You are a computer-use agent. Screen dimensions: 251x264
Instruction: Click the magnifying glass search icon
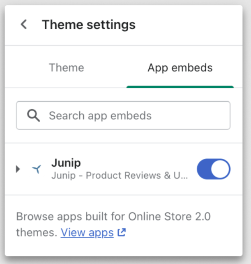tap(34, 115)
